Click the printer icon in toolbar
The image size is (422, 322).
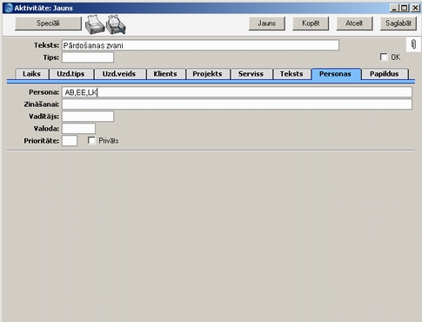pyautogui.click(x=95, y=24)
